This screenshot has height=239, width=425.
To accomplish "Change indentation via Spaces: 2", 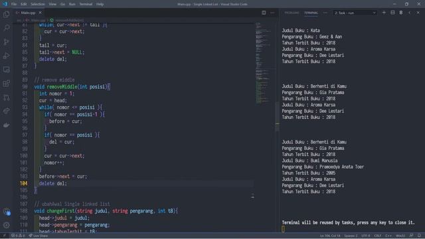I will coord(351,236).
